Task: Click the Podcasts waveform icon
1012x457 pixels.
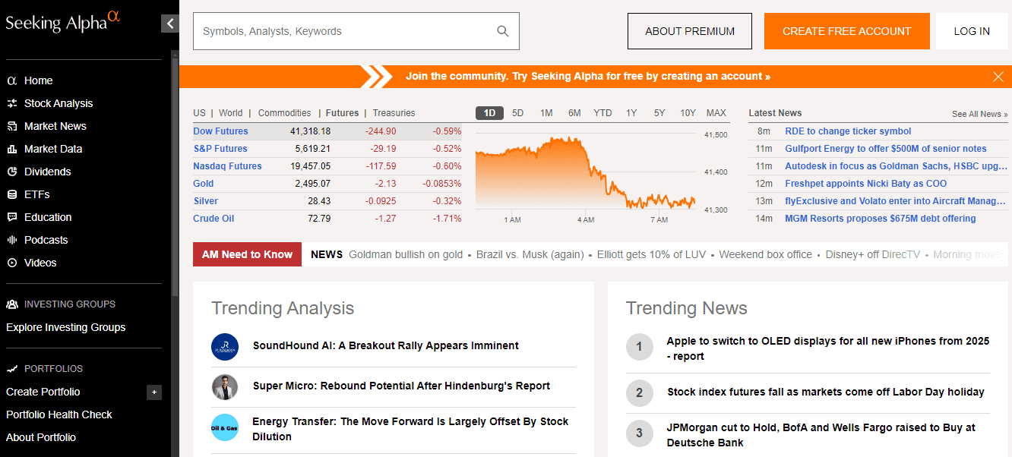Action: [12, 240]
